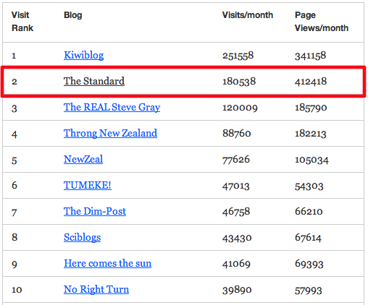The height and width of the screenshot is (305, 368).
Task: Open the Kiwiblog link
Action: [84, 56]
